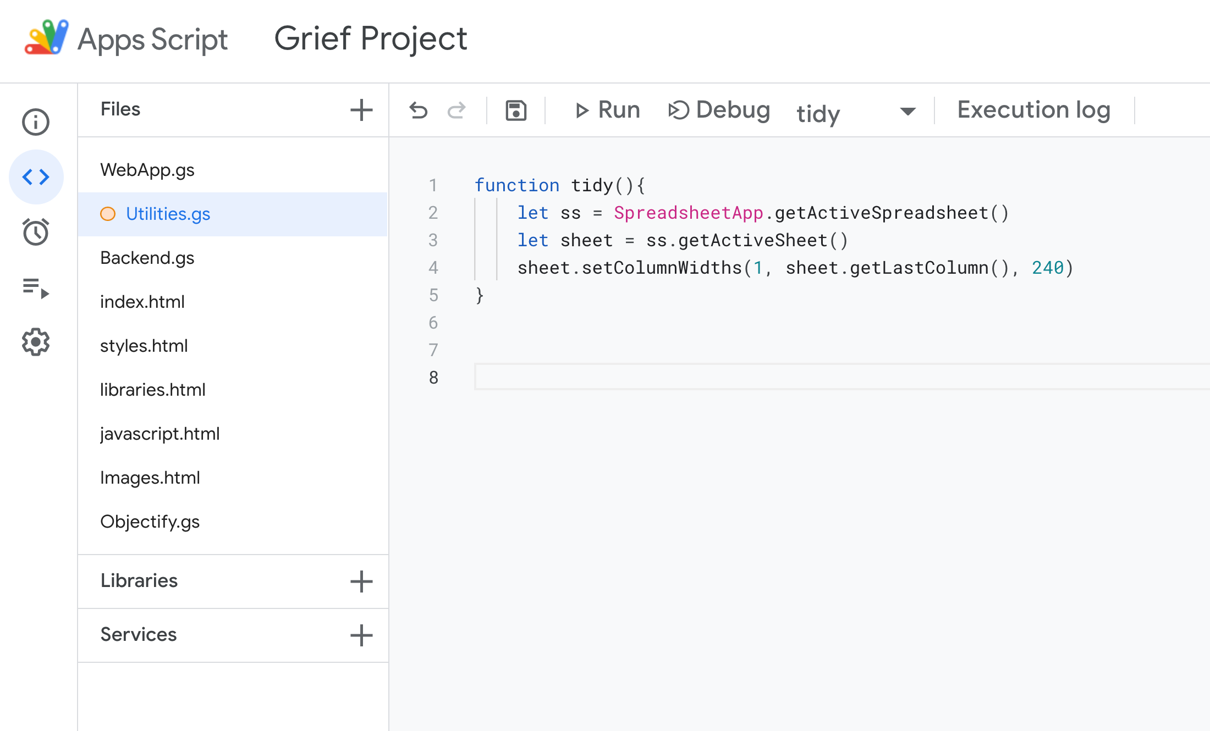Image resolution: width=1210 pixels, height=731 pixels.
Task: Add a library using plus button
Action: click(x=361, y=581)
